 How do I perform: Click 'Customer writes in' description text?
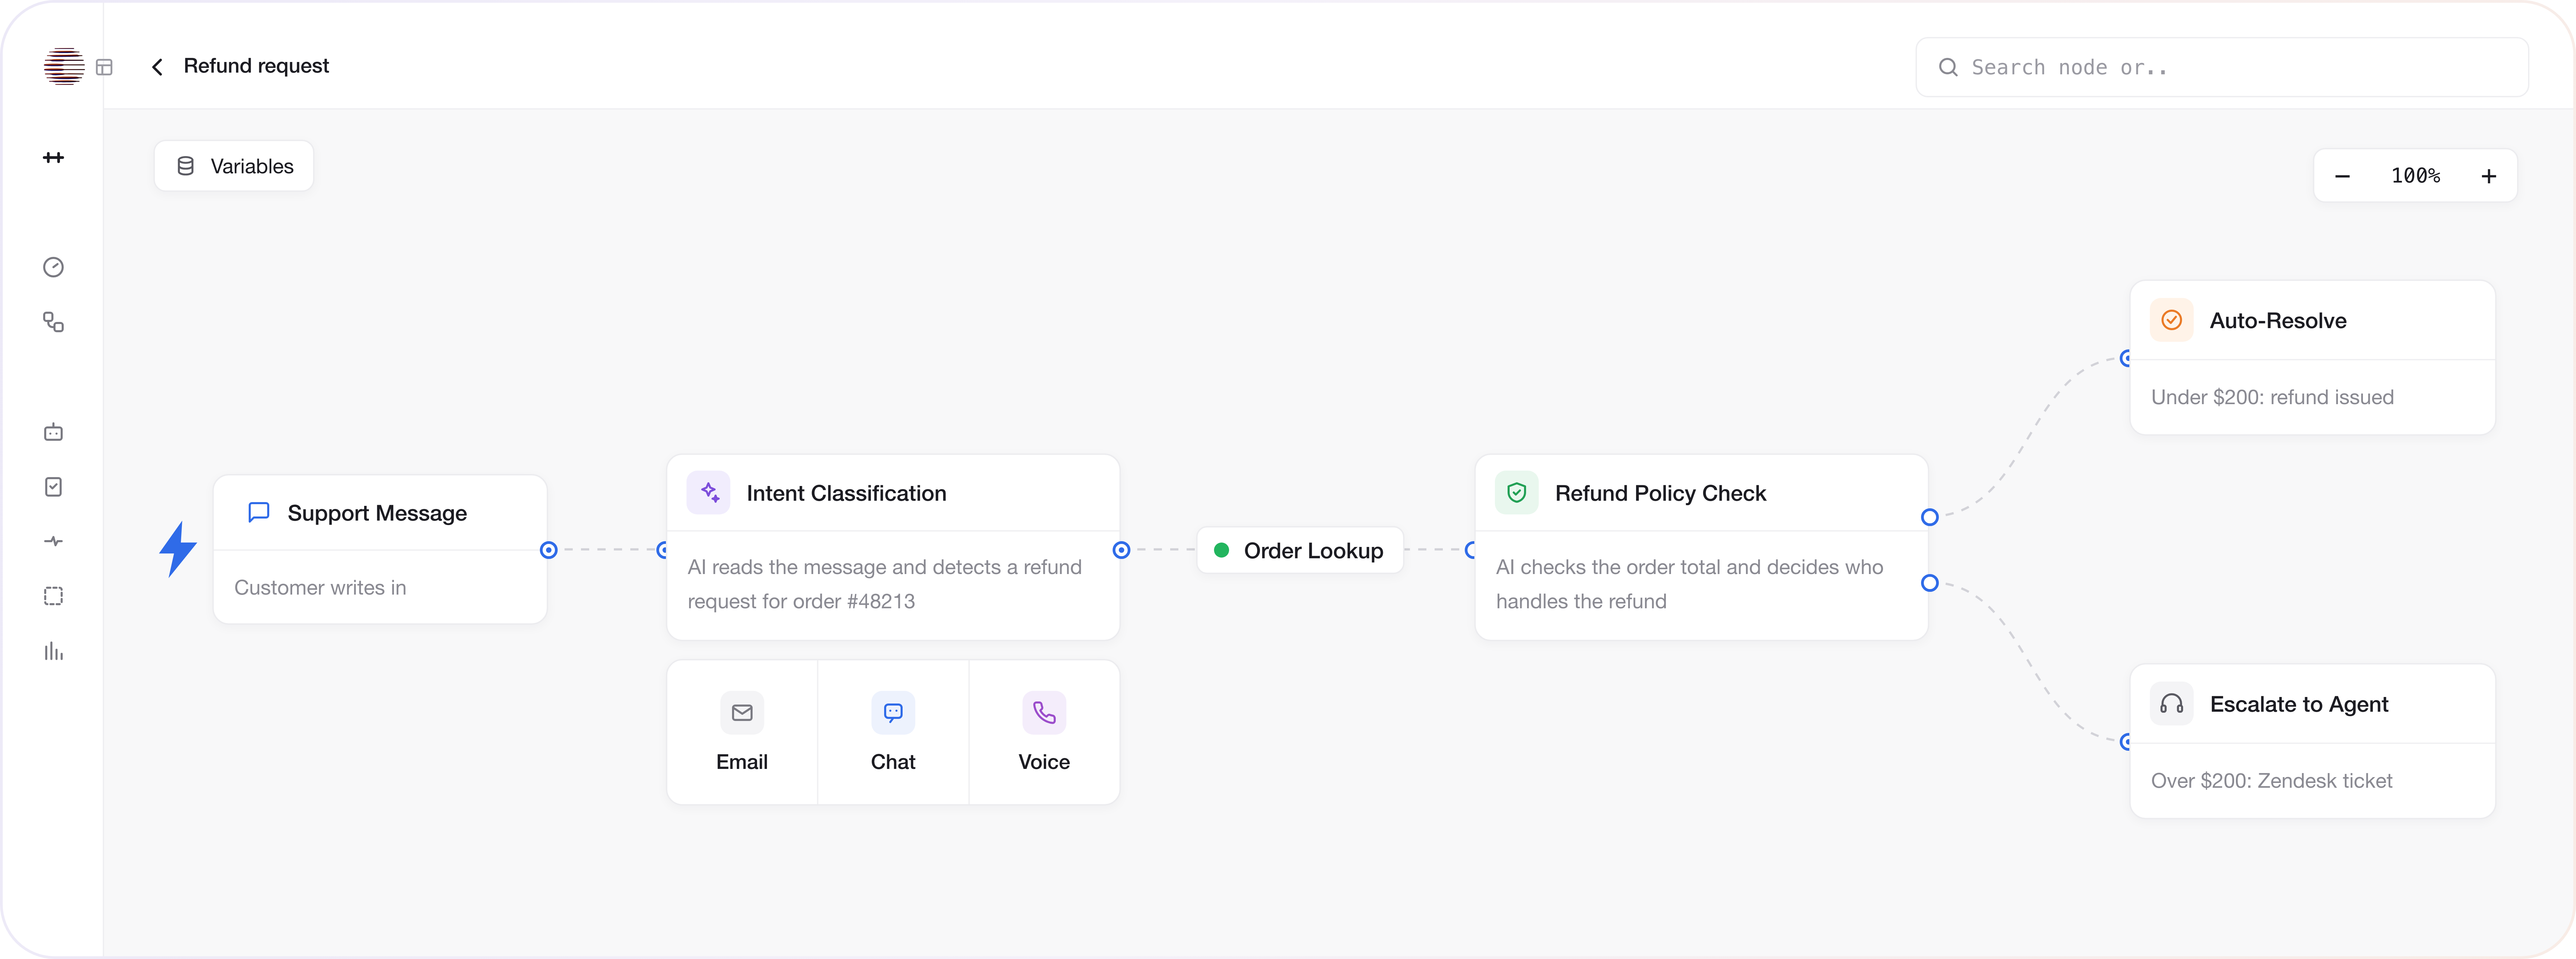click(320, 588)
